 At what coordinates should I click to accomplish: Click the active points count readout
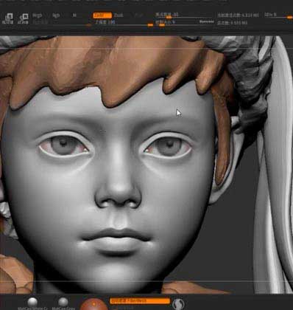pyautogui.click(x=238, y=15)
